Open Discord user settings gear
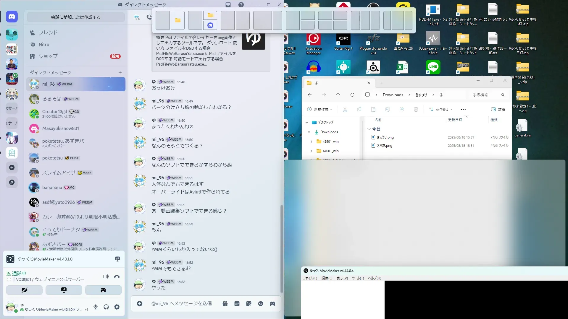The image size is (568, 319). (x=117, y=307)
